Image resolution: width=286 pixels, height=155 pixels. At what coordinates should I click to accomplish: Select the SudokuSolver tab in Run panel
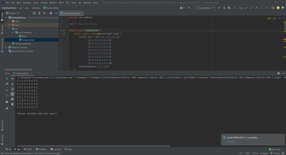(x=22, y=73)
